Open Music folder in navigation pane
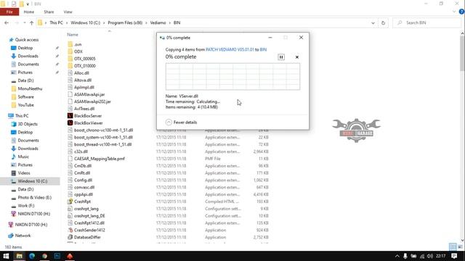Screen dimensions: 465x261 pos(23,157)
